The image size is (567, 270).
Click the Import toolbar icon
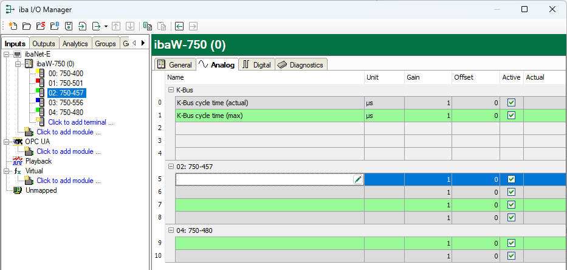point(83,26)
